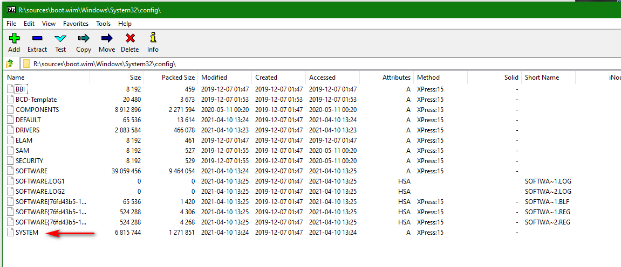Open the Tools menu
Screen dimensions: 621x267
104,24
